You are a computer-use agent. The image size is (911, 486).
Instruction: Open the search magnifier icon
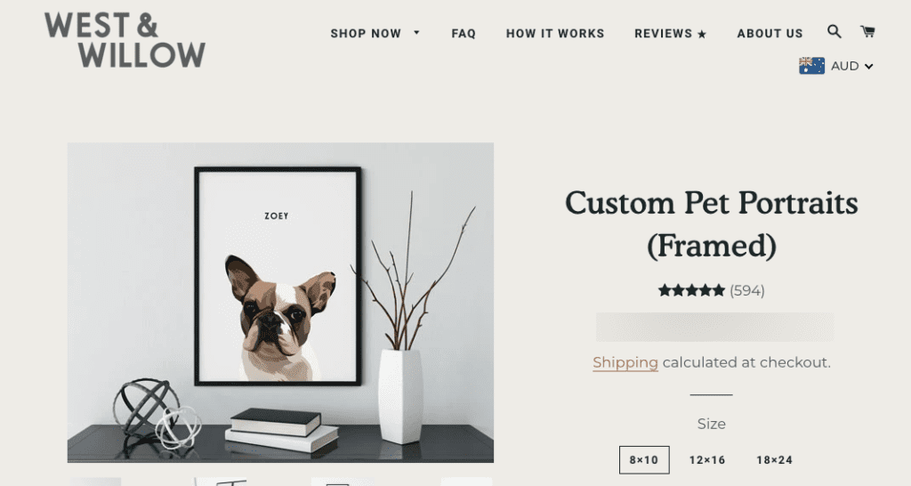click(834, 31)
